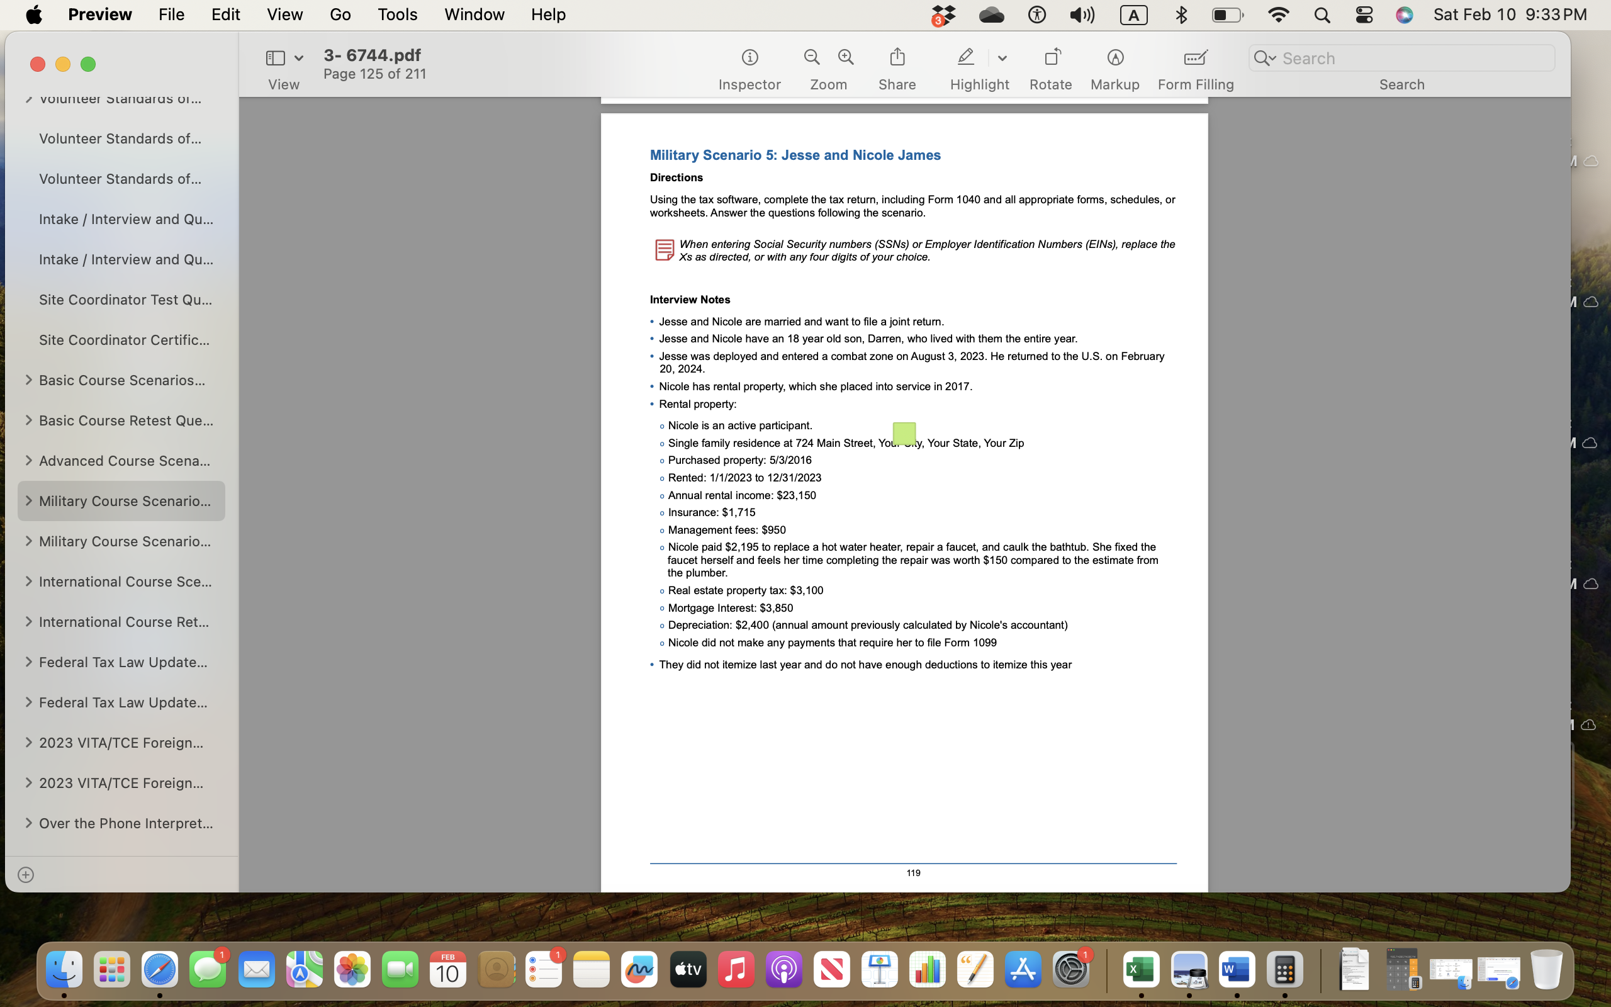The width and height of the screenshot is (1611, 1007).
Task: Add a new sidebar item with plus button
Action: click(26, 874)
